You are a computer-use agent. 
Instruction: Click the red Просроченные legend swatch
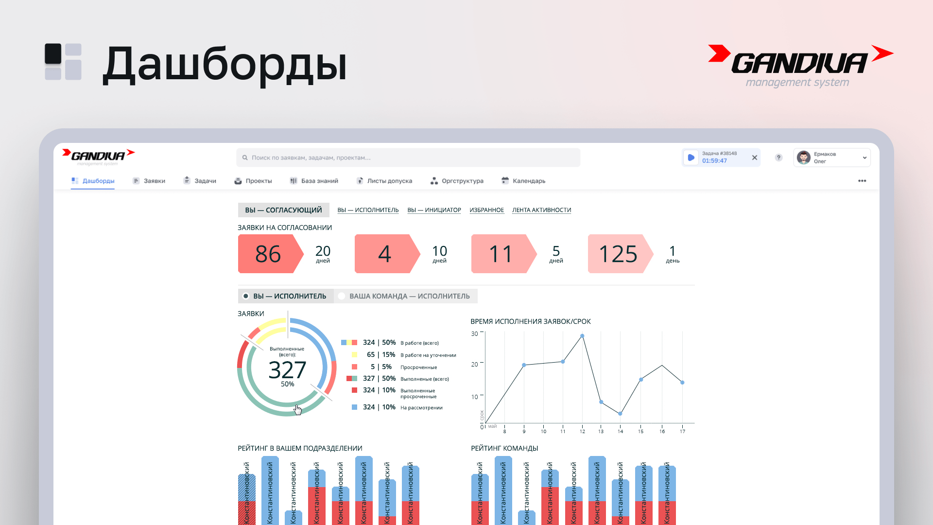354,367
